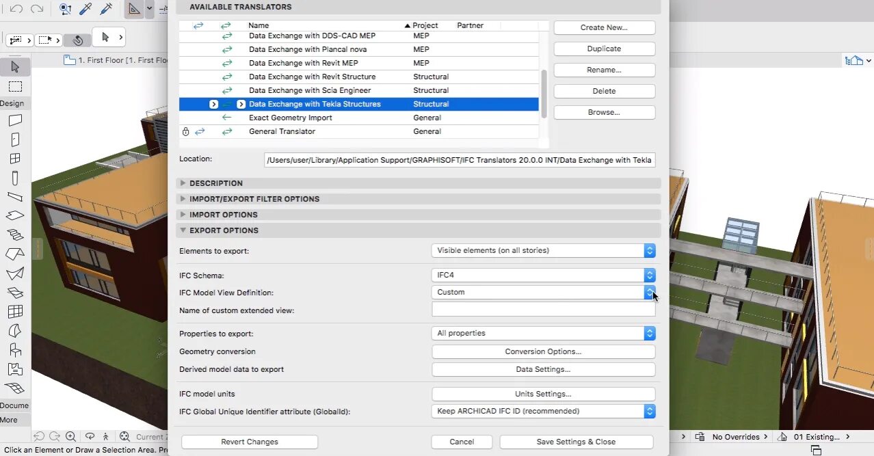
Task: Choose the Column tool in toolbox
Action: pos(15,178)
